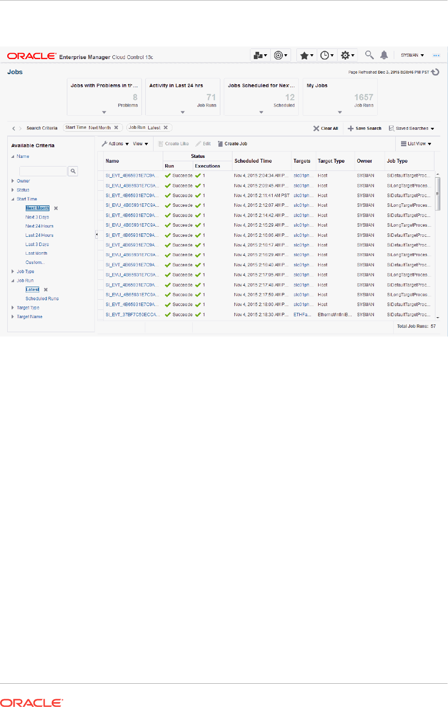Expand the Target Type criteria section

click(13, 307)
